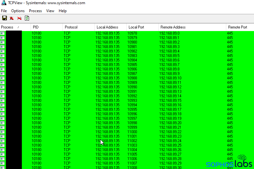Sort by the Remote Port column header
The image size is (254, 169).
(x=240, y=27)
